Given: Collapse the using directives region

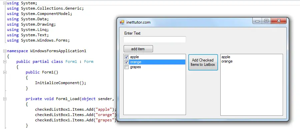Looking at the screenshot, I should pos(5,3).
